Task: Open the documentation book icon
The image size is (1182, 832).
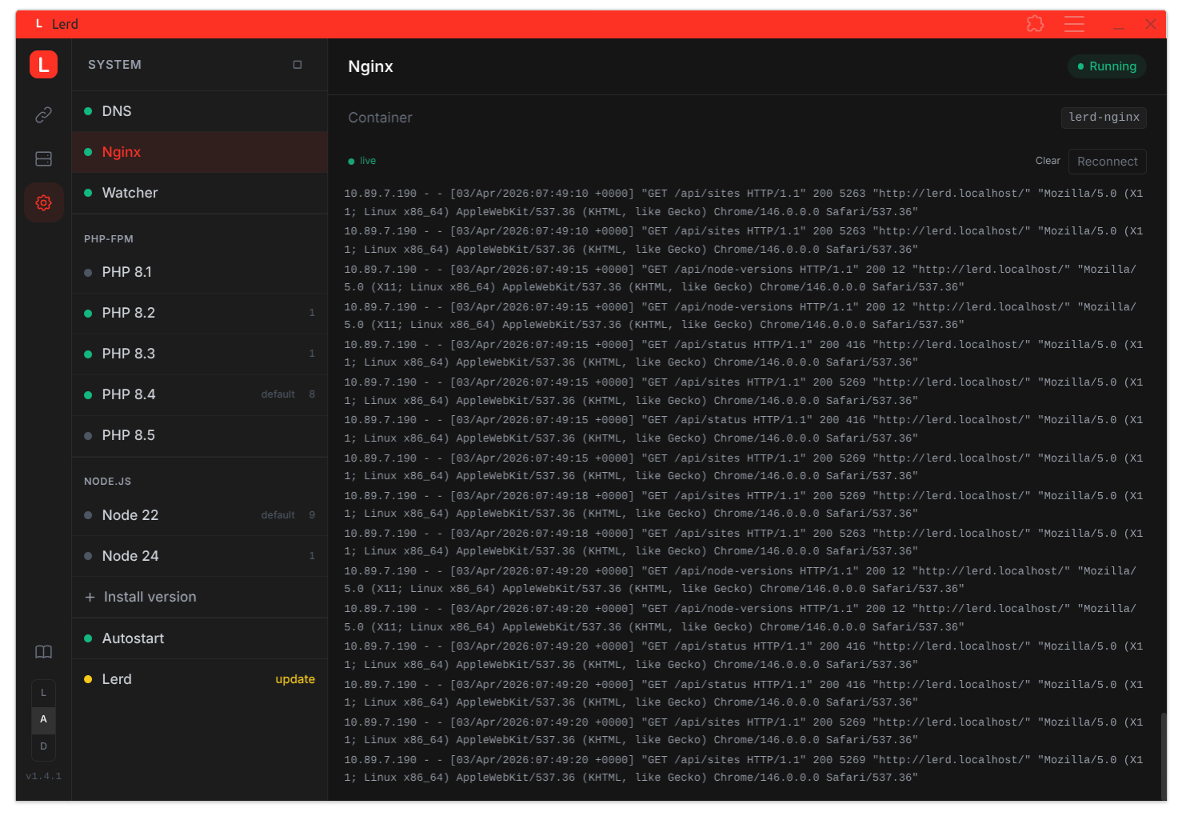Action: [x=43, y=651]
